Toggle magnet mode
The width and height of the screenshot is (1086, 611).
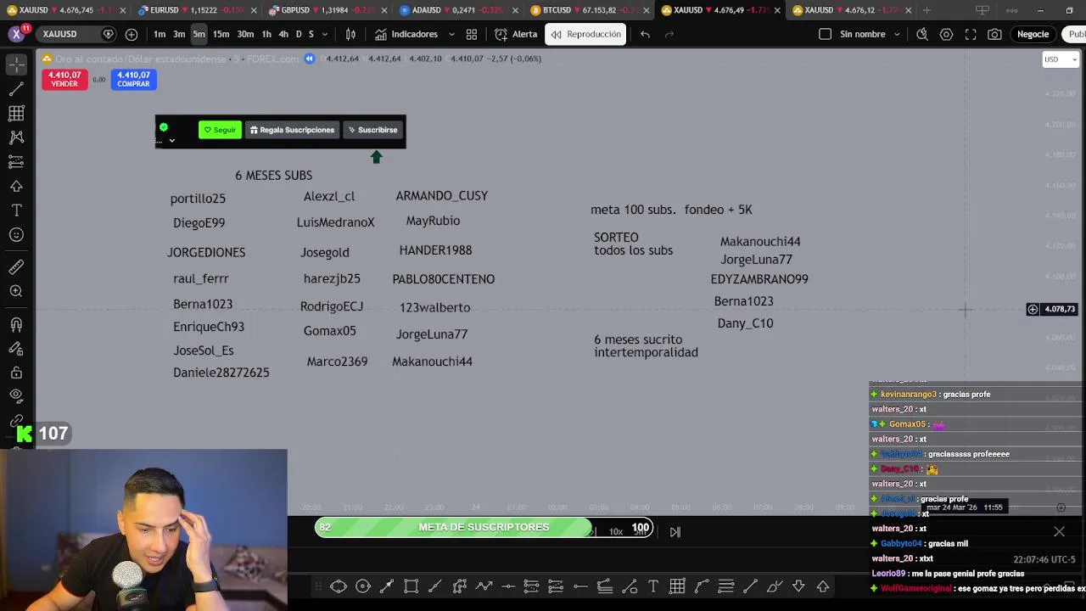(16, 324)
